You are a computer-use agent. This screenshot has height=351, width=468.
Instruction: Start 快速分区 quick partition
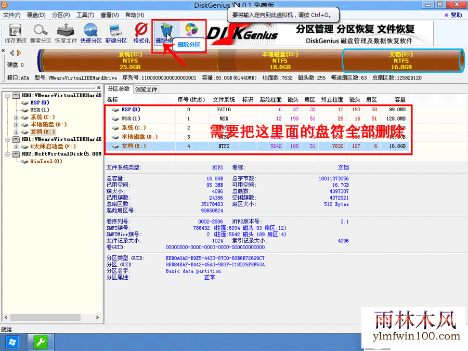pyautogui.click(x=91, y=33)
